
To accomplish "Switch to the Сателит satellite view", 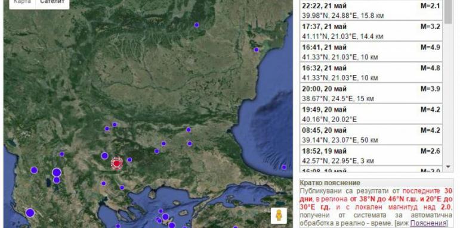I will click(x=53, y=2).
